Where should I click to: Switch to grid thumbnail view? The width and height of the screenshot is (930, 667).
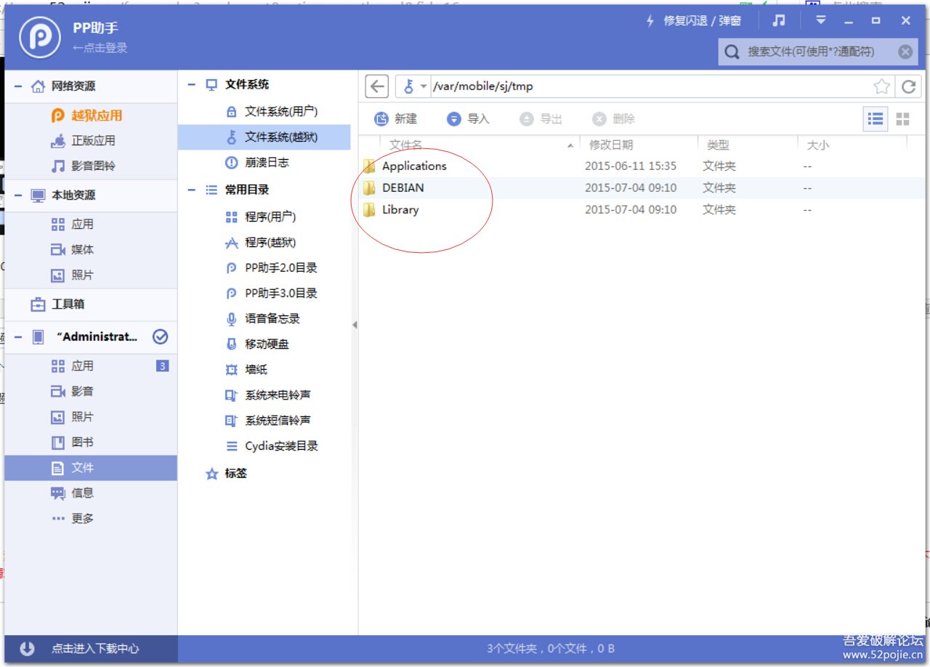tap(903, 119)
